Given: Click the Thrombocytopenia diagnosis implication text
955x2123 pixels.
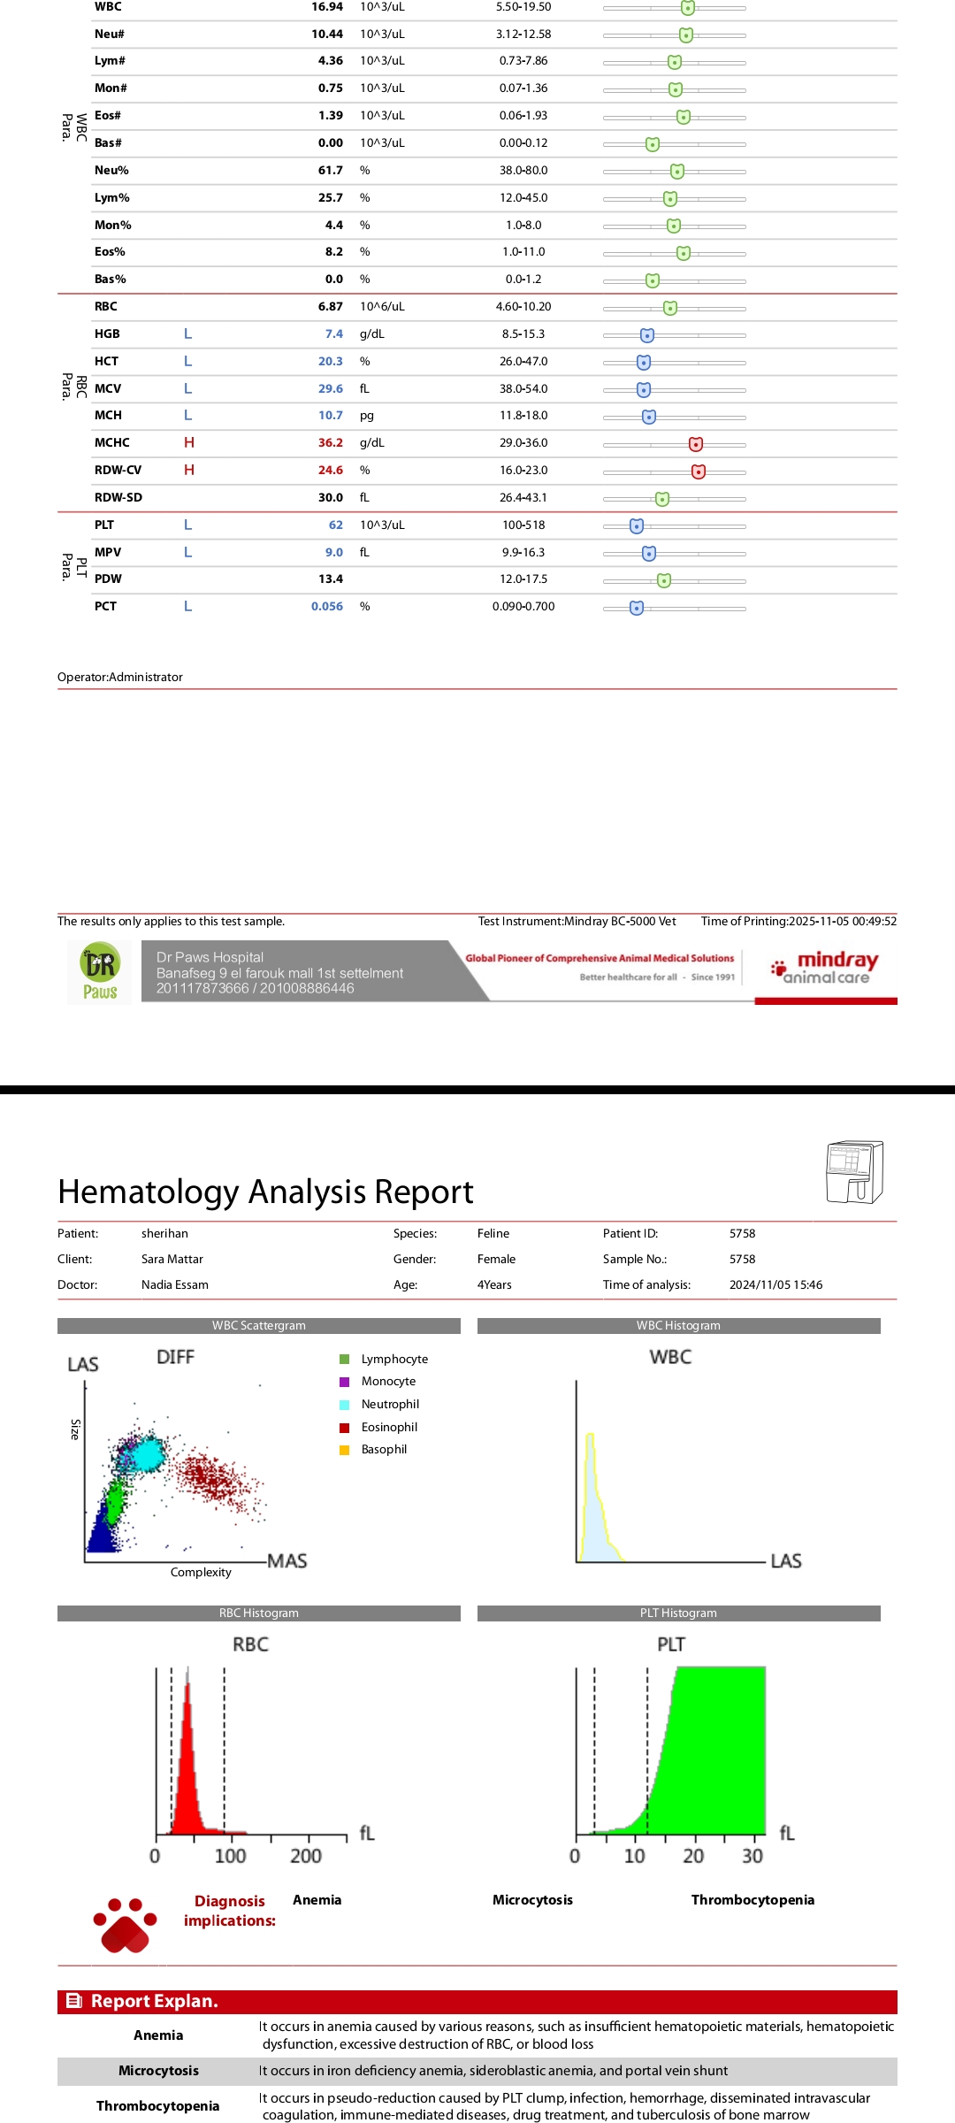Looking at the screenshot, I should [x=753, y=1899].
